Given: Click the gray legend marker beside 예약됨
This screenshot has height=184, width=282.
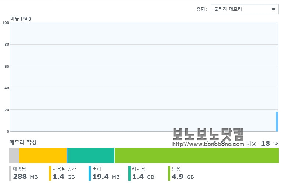Looking at the screenshot, I should 10,173.
